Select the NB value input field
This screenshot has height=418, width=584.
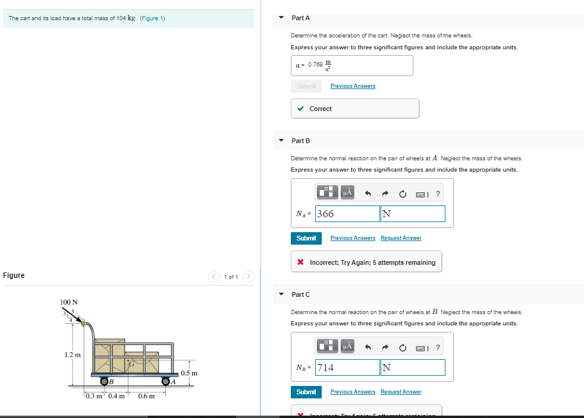[x=347, y=368]
